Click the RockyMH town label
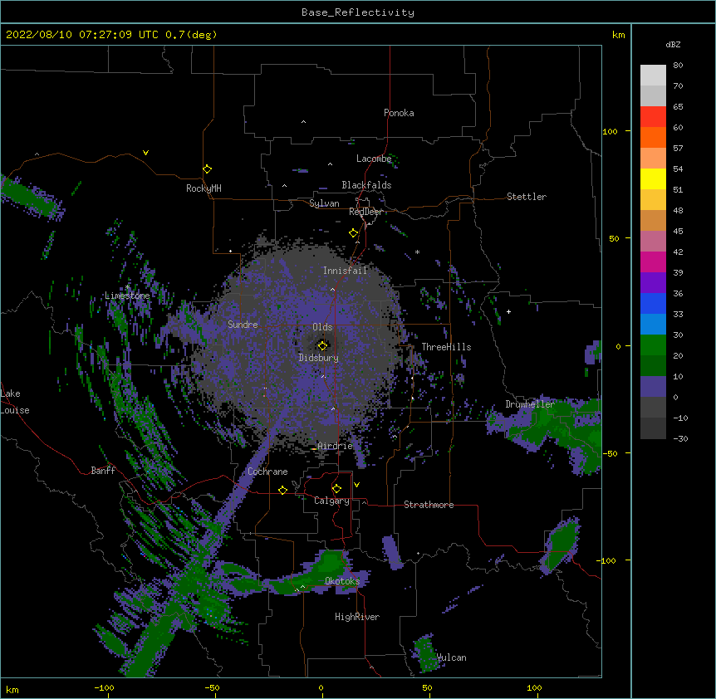 click(x=204, y=188)
